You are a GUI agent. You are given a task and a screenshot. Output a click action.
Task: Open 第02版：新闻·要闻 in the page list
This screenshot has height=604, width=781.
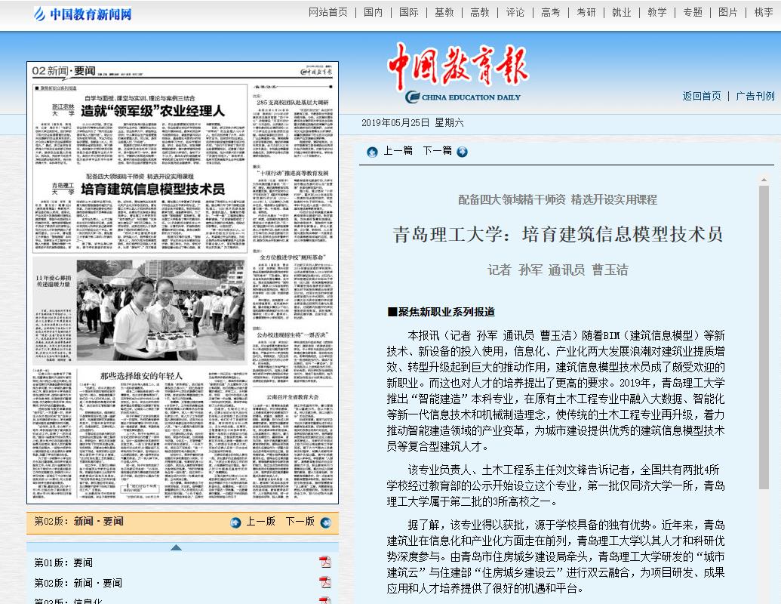(78, 583)
